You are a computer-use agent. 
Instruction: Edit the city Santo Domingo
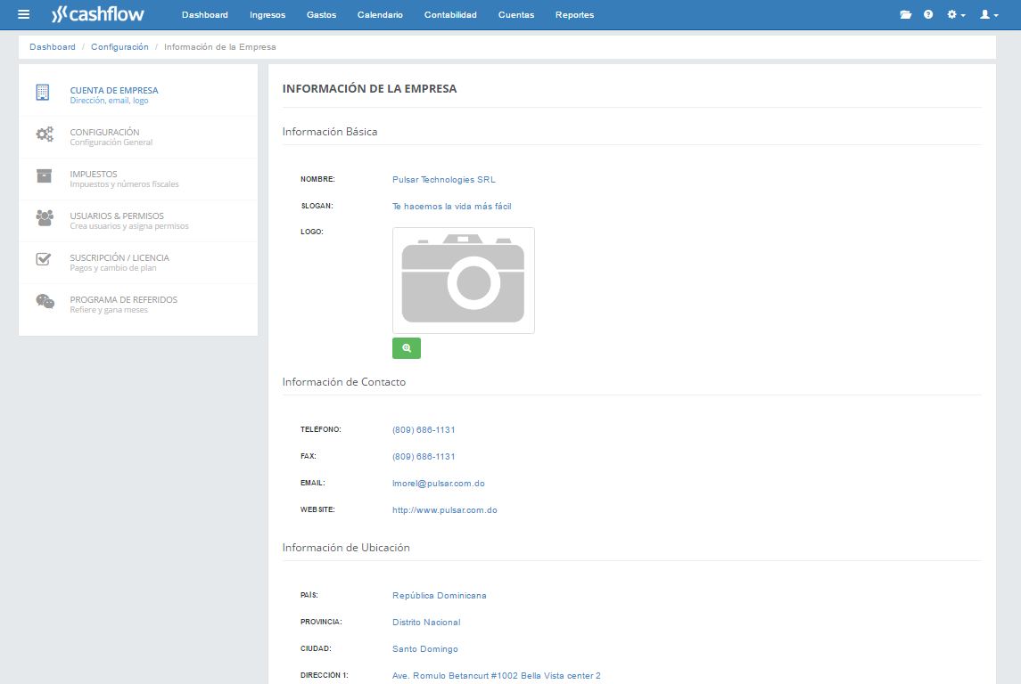point(425,649)
